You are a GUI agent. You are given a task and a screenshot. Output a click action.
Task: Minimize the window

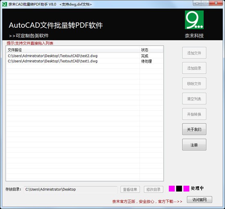[197, 3]
